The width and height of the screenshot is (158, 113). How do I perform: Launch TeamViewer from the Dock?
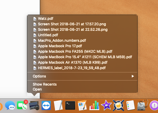tap(46, 105)
